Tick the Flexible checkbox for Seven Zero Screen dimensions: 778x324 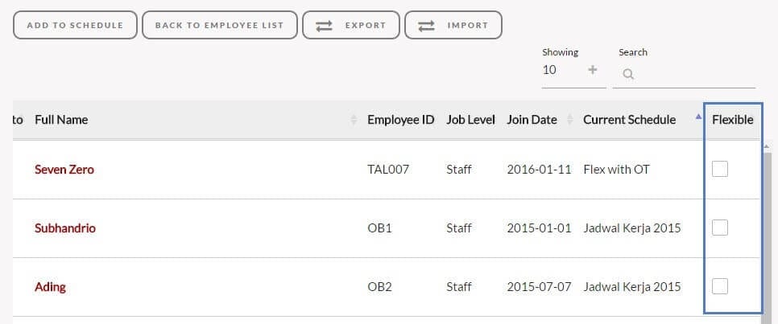pos(720,169)
